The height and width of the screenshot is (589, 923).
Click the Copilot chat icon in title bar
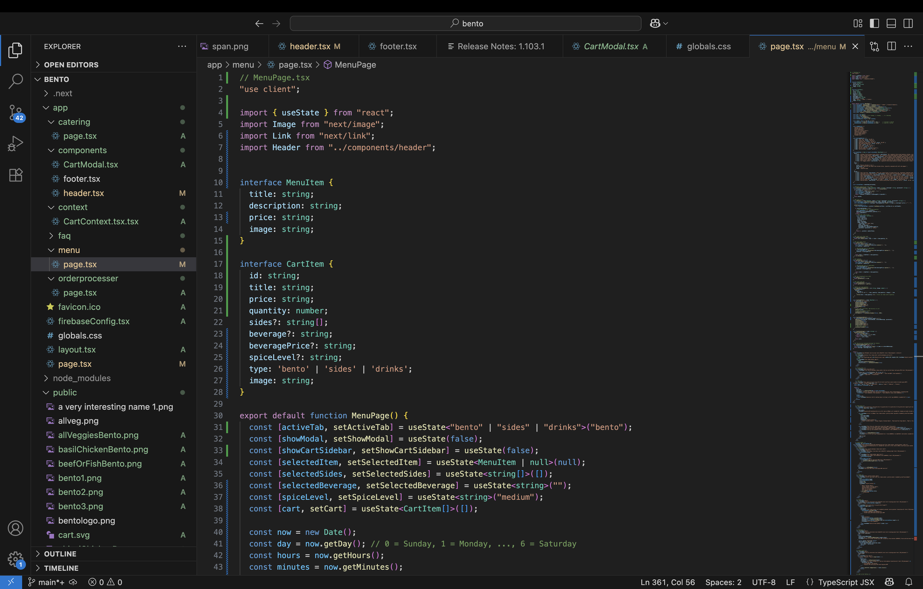655,23
